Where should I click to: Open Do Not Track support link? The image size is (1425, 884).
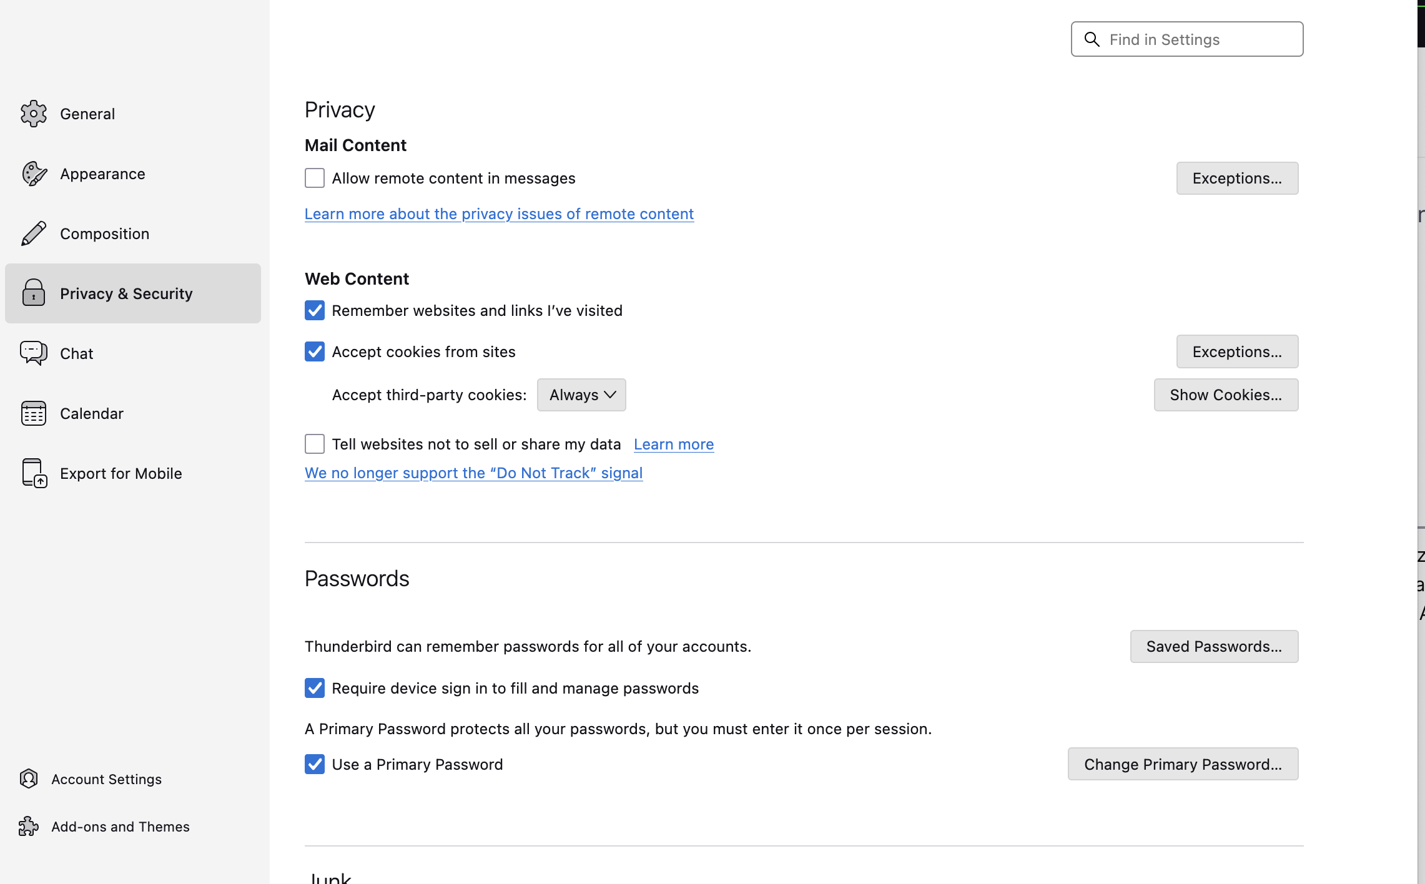click(473, 473)
